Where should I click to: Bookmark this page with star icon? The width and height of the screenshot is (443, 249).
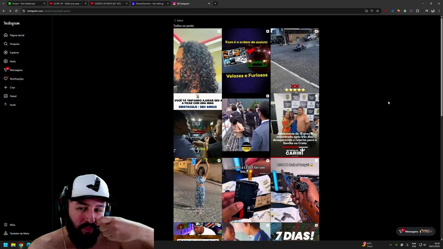coord(378,11)
